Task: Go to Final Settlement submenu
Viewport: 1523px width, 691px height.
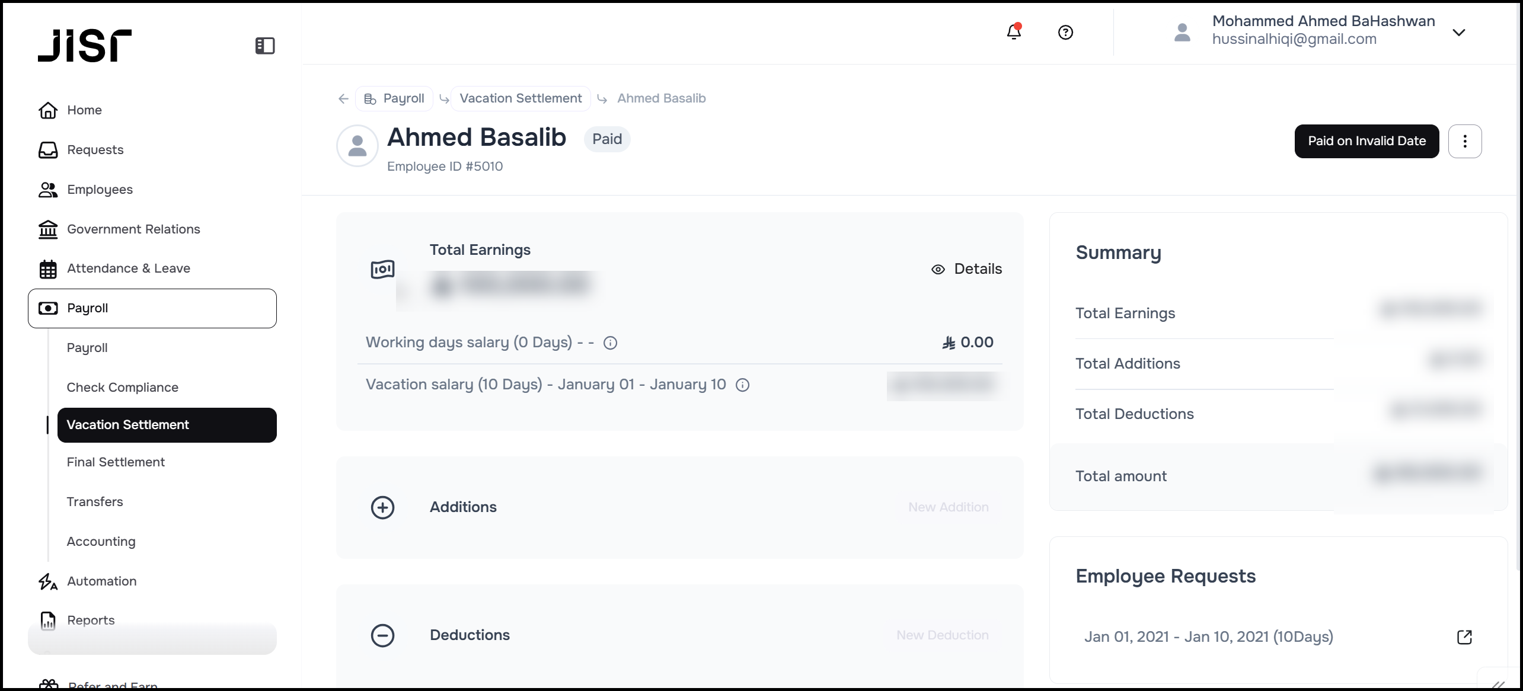Action: (x=116, y=462)
